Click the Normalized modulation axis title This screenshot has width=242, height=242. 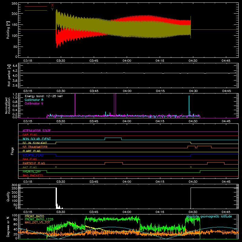pos(8,106)
